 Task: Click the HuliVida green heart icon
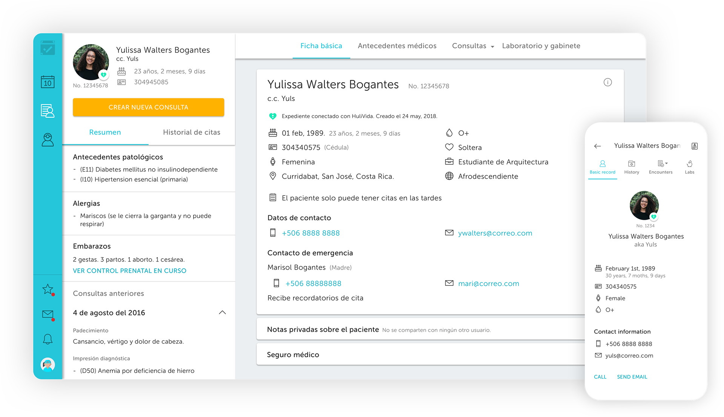273,116
